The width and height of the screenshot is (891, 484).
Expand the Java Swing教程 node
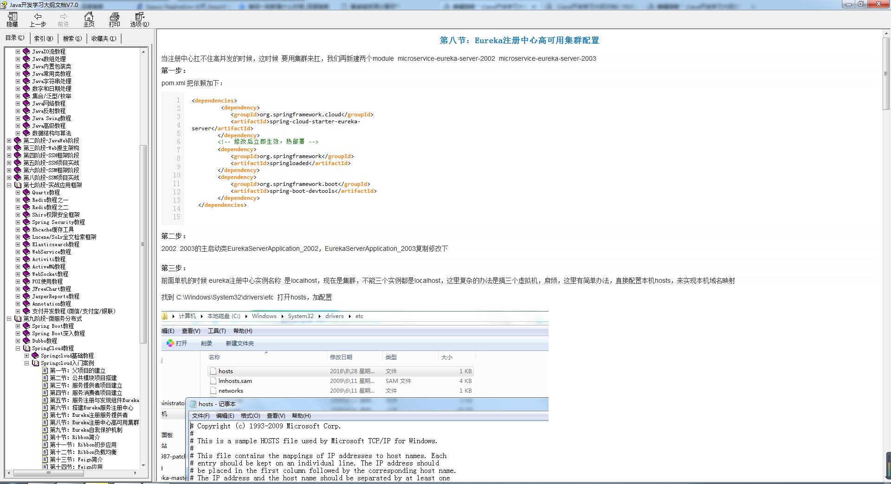tap(18, 118)
